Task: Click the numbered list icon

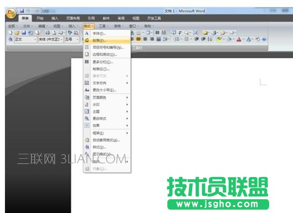Action: pos(177,39)
